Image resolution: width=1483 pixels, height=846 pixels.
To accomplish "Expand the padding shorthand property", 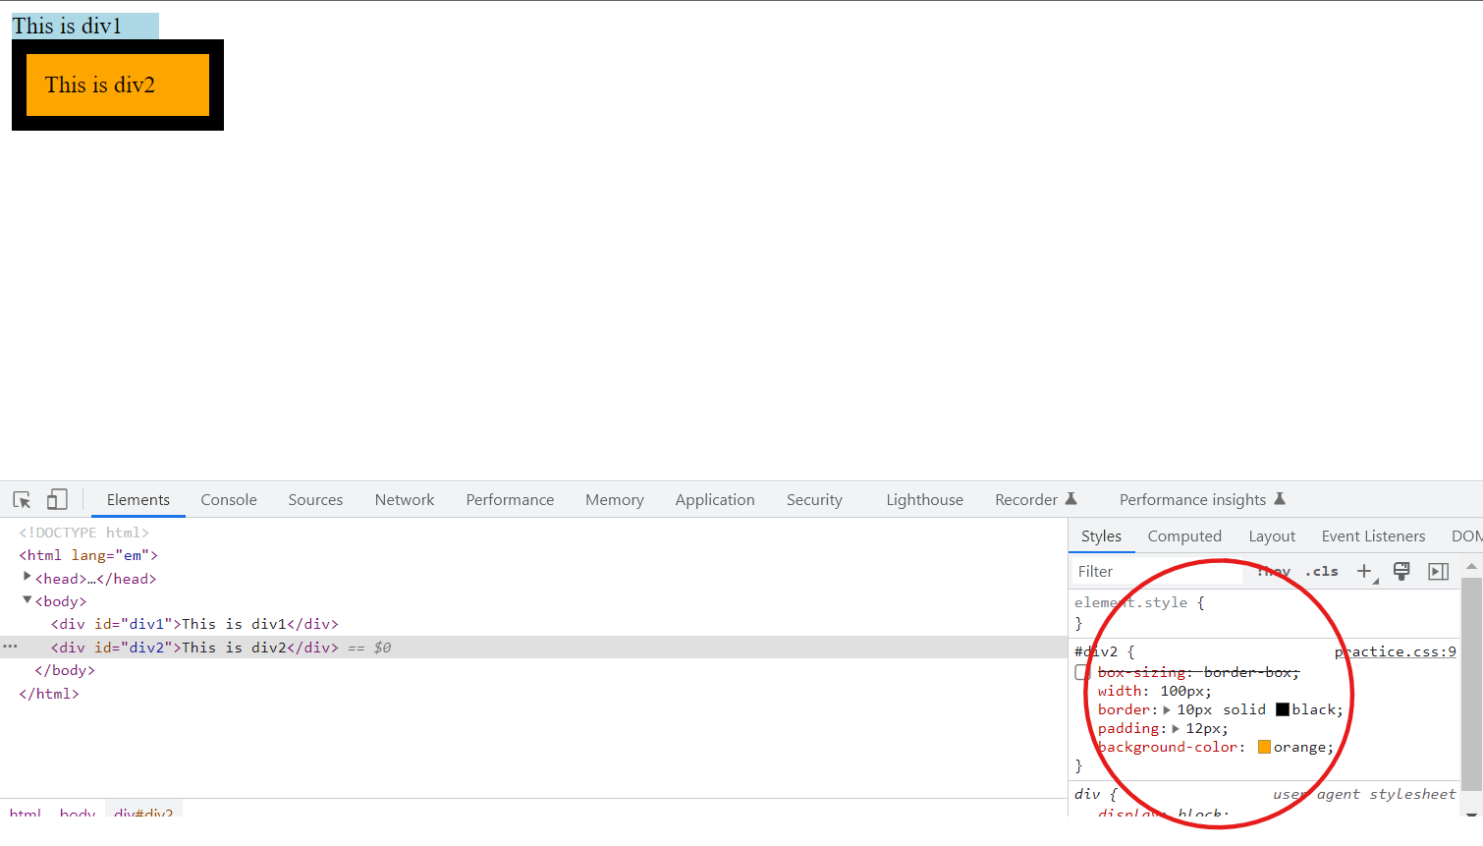I will click(x=1175, y=728).
